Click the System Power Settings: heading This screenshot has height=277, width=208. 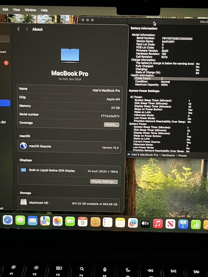144,91
